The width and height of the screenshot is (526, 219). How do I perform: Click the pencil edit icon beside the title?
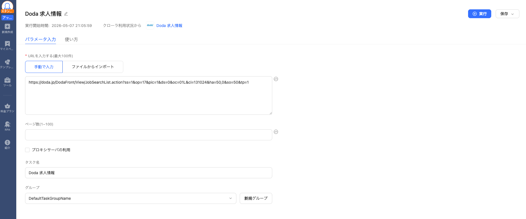66,14
